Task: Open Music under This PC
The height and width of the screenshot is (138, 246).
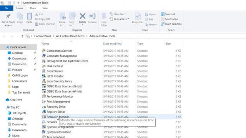Action: (16, 135)
